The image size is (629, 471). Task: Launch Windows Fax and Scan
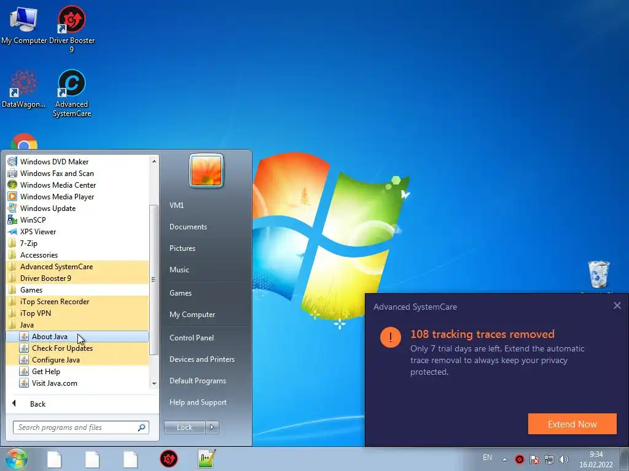pos(77,174)
